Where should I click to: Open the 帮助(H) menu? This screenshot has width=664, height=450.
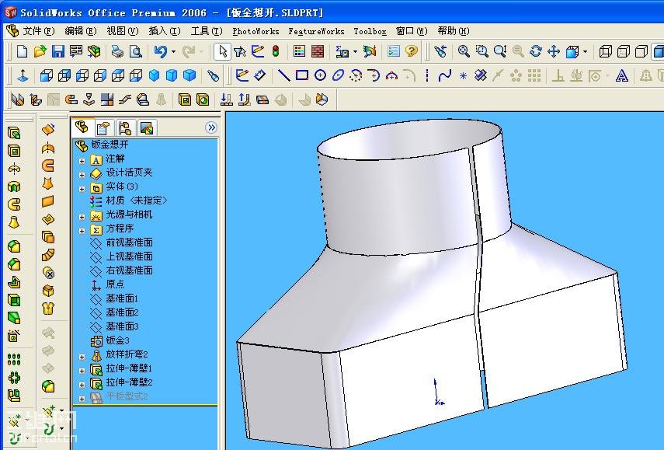click(x=453, y=31)
